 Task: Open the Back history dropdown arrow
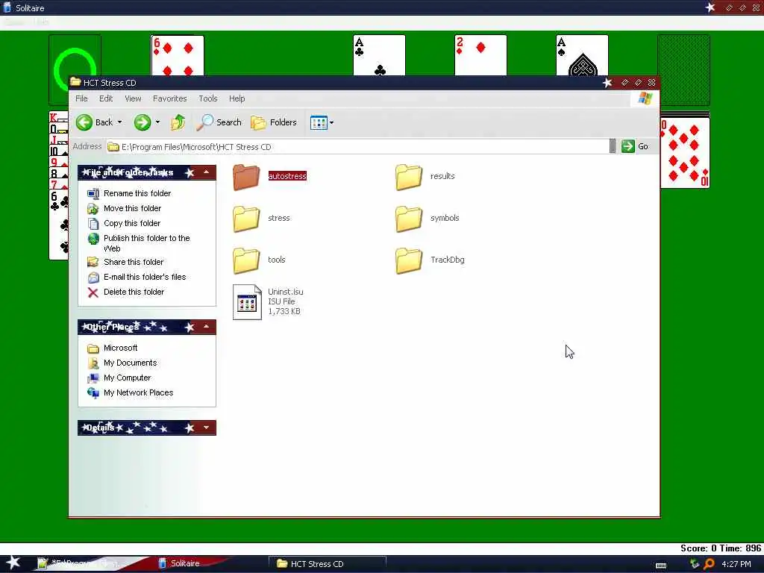pyautogui.click(x=120, y=122)
